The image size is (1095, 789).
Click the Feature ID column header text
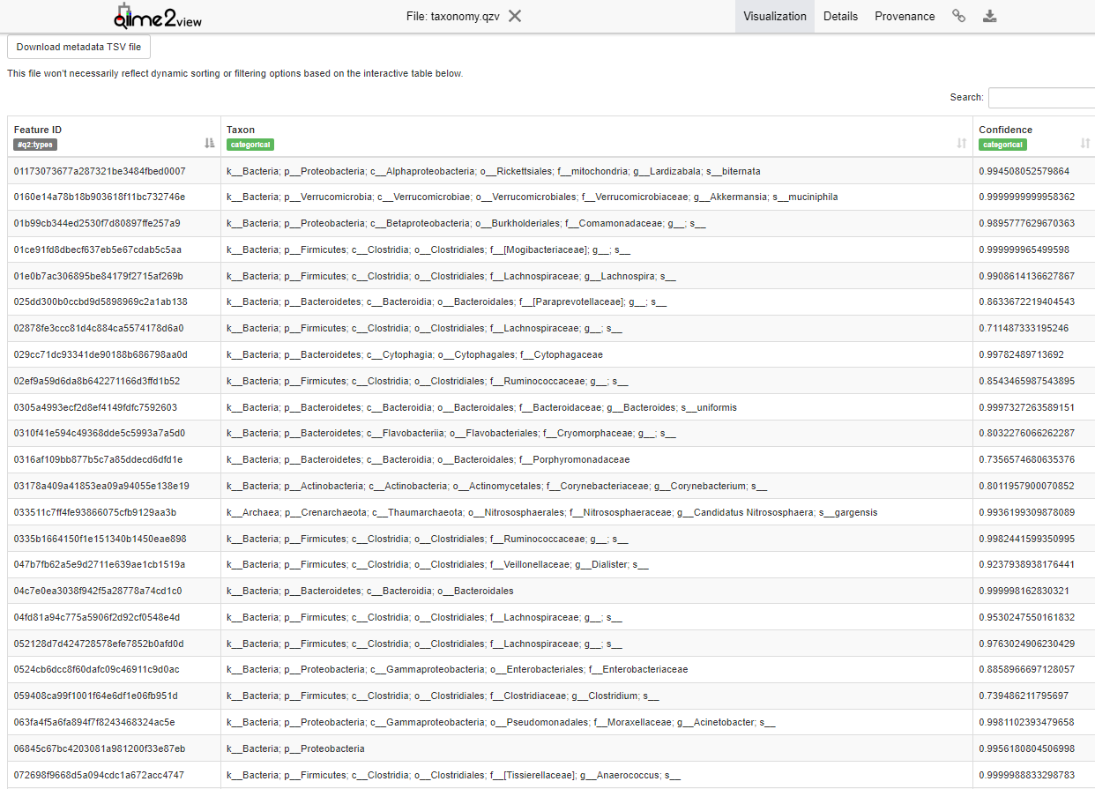pos(38,130)
